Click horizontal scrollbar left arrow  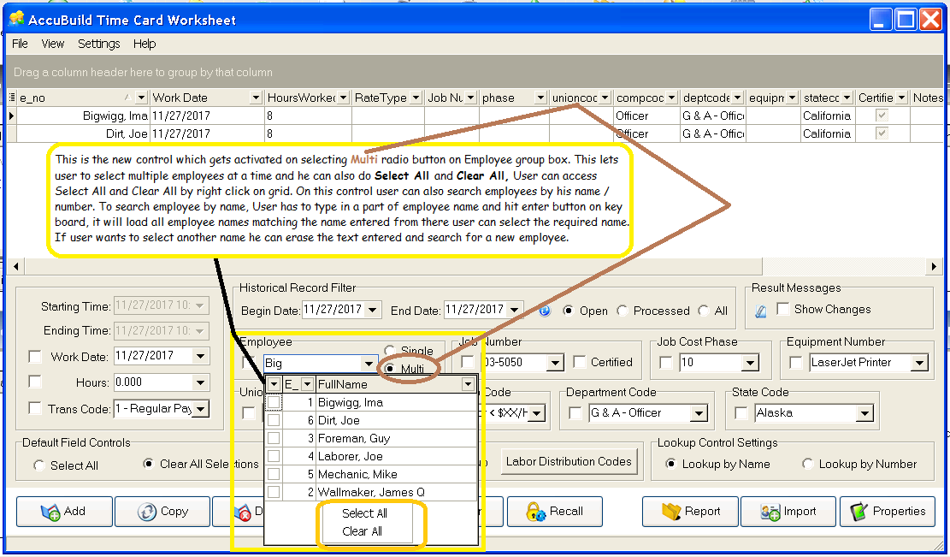(x=15, y=266)
